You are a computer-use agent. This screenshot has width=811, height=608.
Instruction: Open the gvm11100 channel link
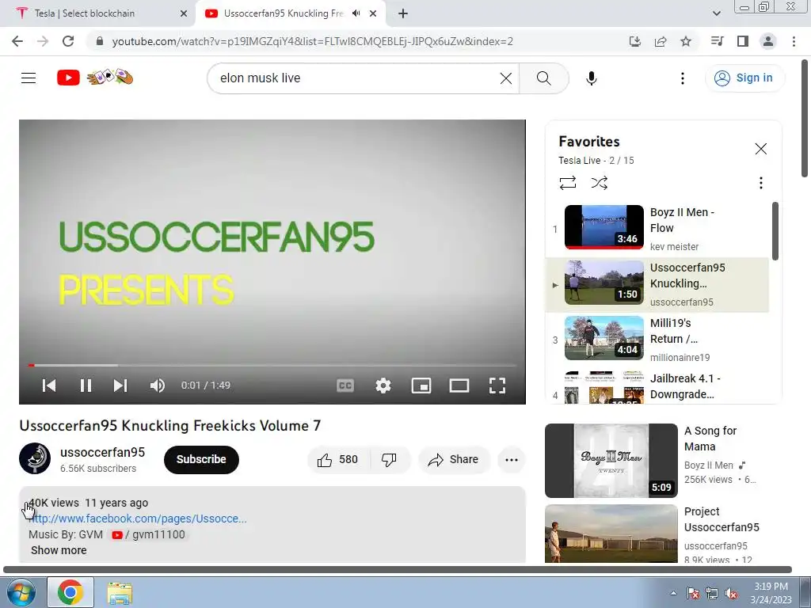149,534
